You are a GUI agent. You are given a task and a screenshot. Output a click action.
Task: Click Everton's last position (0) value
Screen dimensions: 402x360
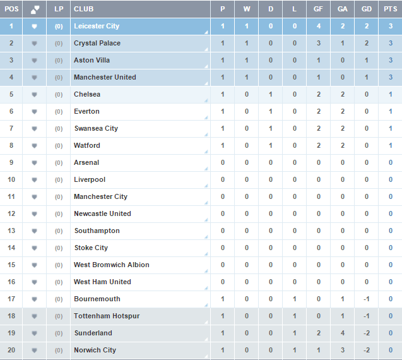pos(59,112)
